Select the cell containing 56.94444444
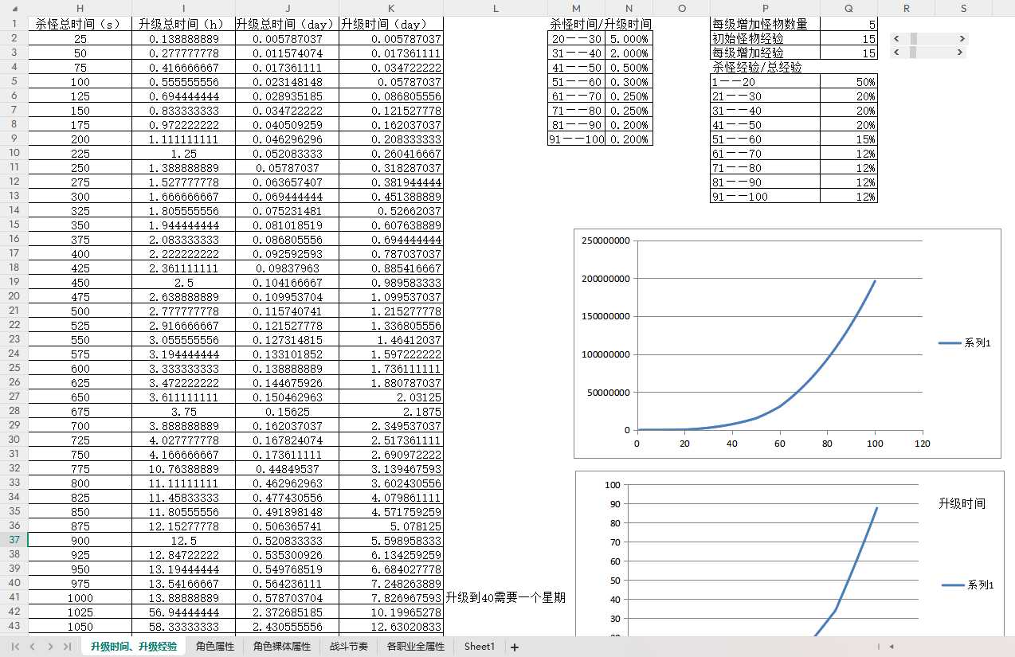This screenshot has width=1015, height=657. [183, 612]
